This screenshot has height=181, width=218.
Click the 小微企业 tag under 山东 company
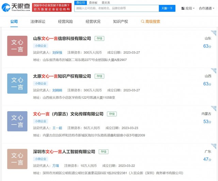(x=41, y=46)
